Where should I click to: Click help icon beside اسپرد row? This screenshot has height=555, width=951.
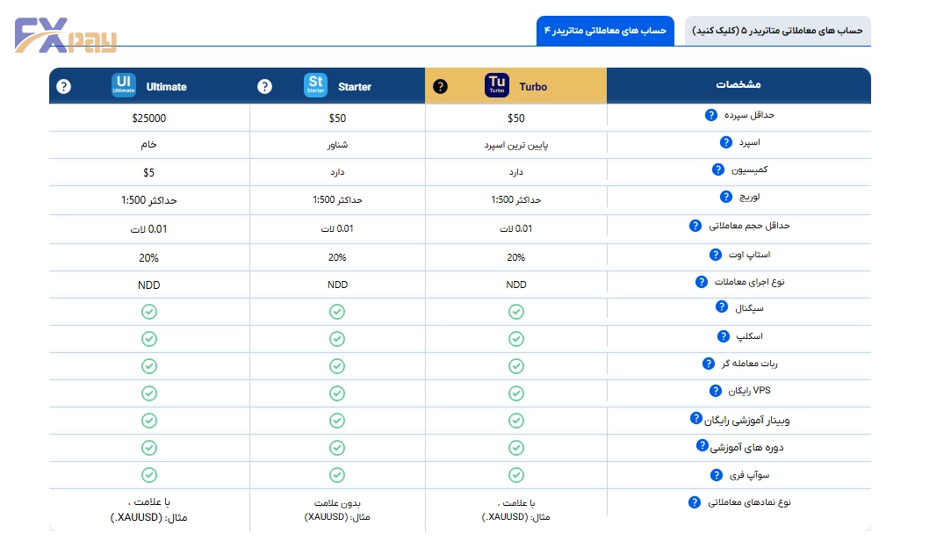pos(726,142)
